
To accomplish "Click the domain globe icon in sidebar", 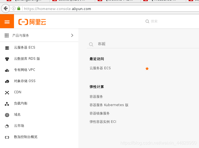I will [x=7, y=115].
